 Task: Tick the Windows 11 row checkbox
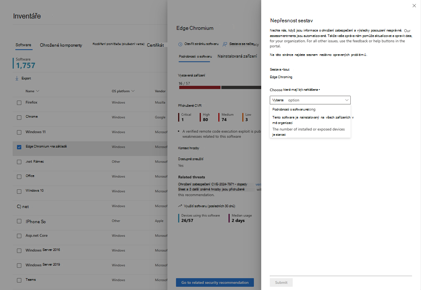[x=19, y=132]
